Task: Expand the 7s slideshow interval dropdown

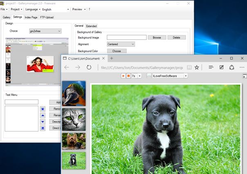Action: [x=139, y=76]
